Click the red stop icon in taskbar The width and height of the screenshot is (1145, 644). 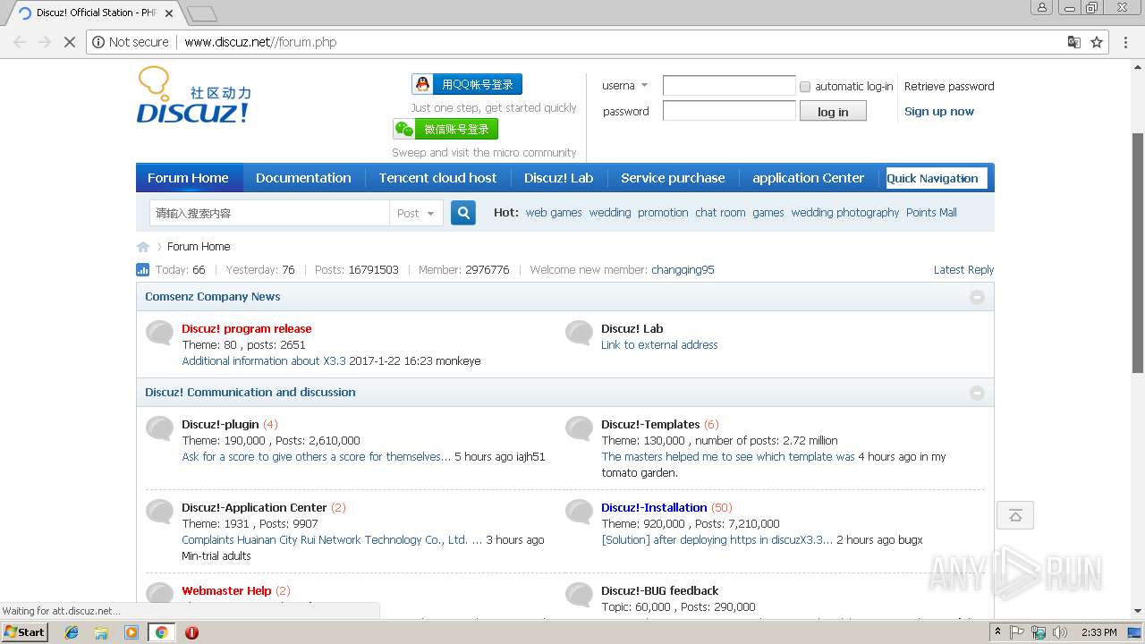pyautogui.click(x=191, y=632)
